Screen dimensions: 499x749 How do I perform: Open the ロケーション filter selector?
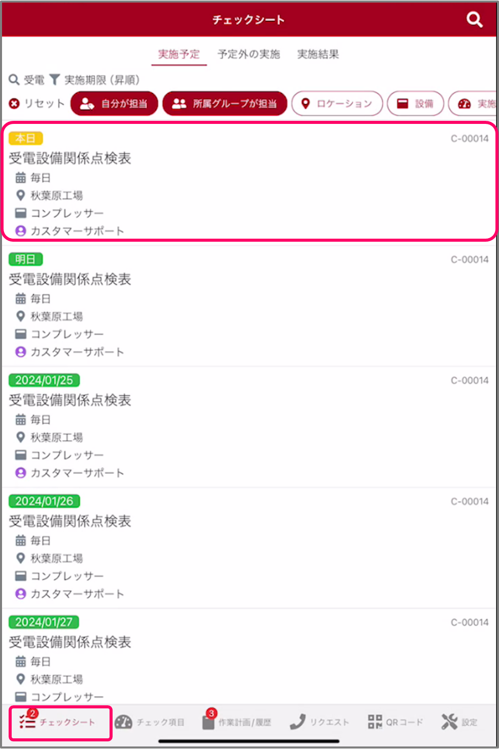(337, 103)
